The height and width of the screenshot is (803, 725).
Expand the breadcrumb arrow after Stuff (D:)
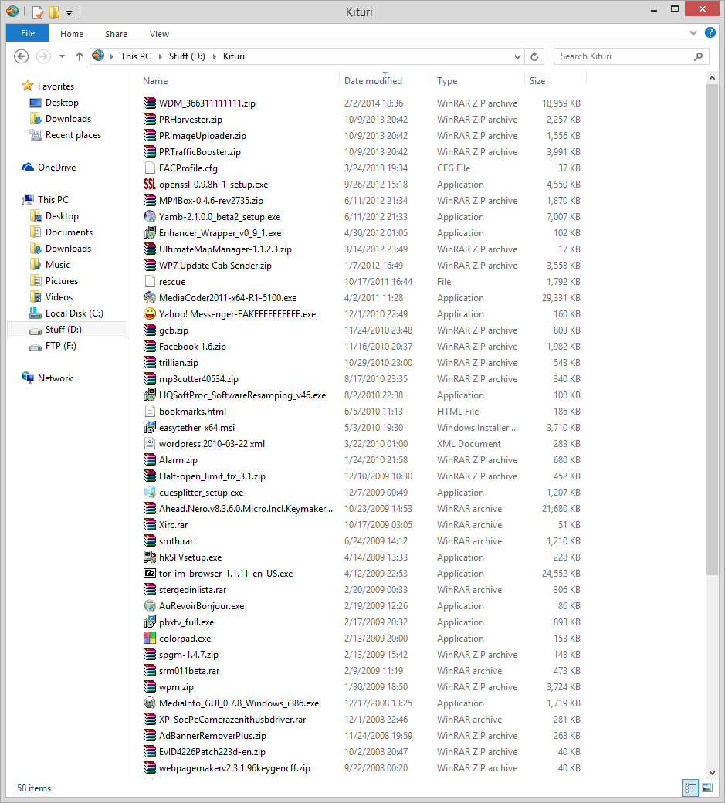click(x=214, y=56)
